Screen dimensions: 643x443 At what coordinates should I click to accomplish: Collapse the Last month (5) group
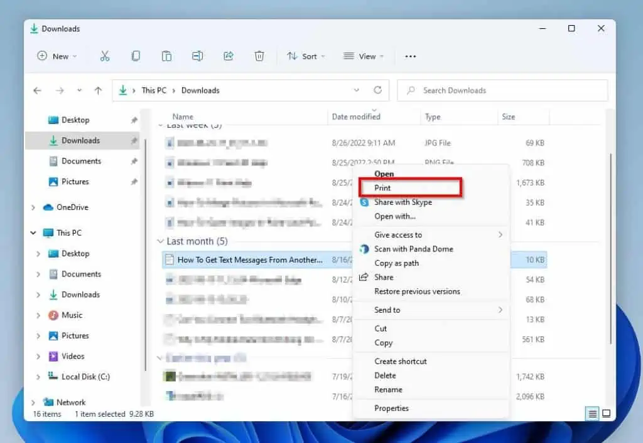point(160,241)
